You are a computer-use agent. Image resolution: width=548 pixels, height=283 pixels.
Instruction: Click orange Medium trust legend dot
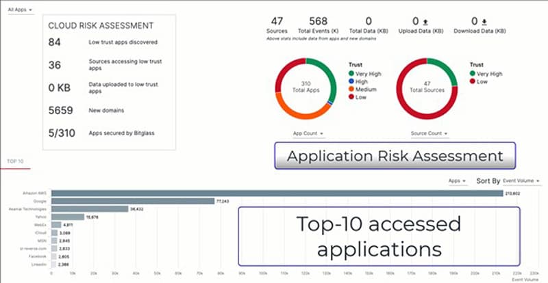click(351, 90)
